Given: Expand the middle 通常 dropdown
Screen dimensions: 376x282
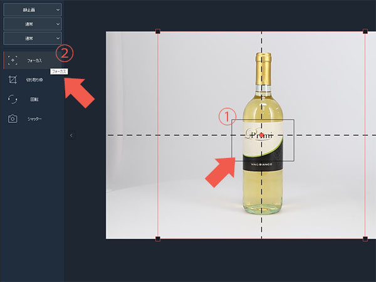Looking at the screenshot, I should 33,24.
